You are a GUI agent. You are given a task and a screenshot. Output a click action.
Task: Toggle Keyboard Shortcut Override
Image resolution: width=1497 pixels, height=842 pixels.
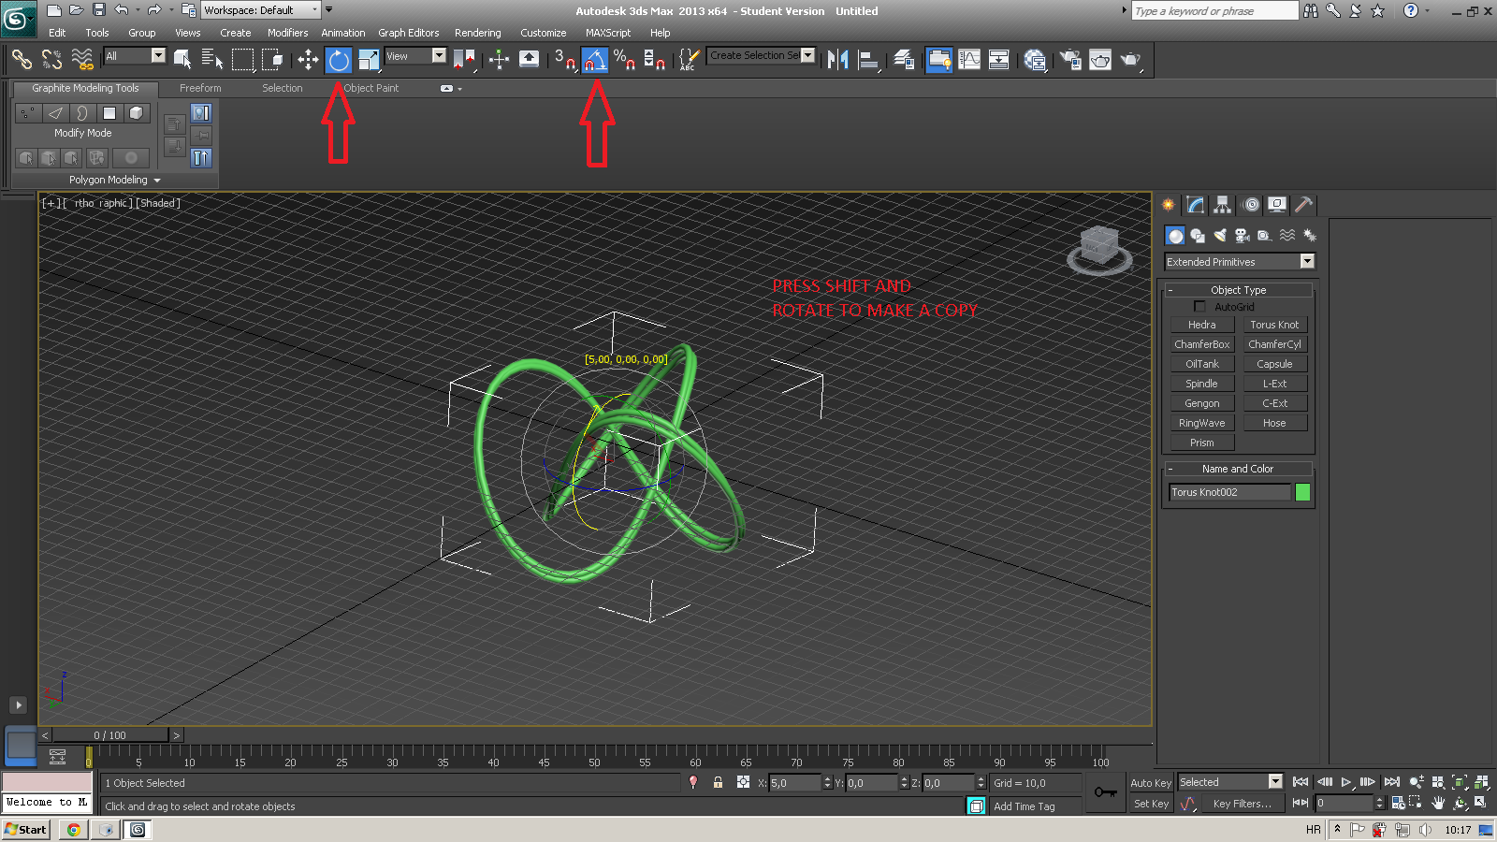[529, 60]
